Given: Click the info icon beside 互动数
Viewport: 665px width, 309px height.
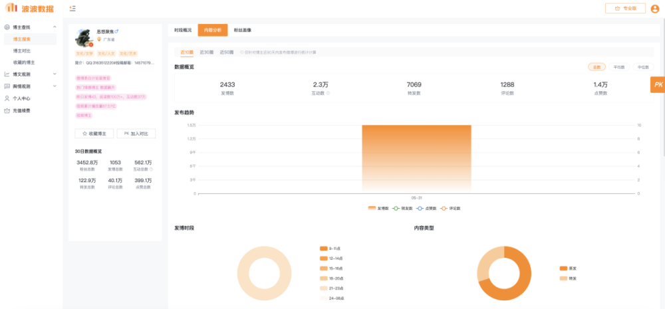Looking at the screenshot, I should coord(329,93).
